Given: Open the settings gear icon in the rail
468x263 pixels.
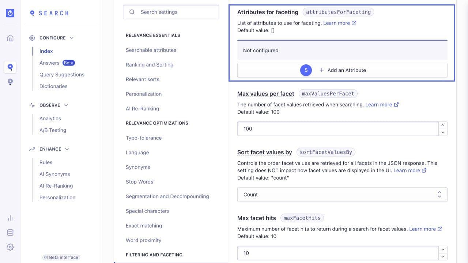Looking at the screenshot, I should point(10,247).
